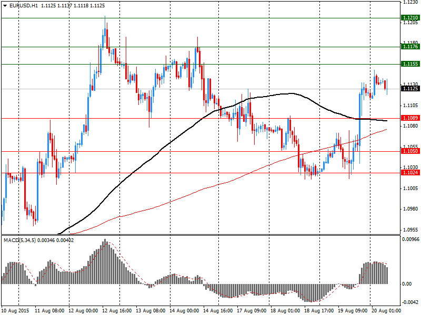Click the 17 Aug 09:00 time label
This screenshot has width=421, height=315.
[252, 311]
